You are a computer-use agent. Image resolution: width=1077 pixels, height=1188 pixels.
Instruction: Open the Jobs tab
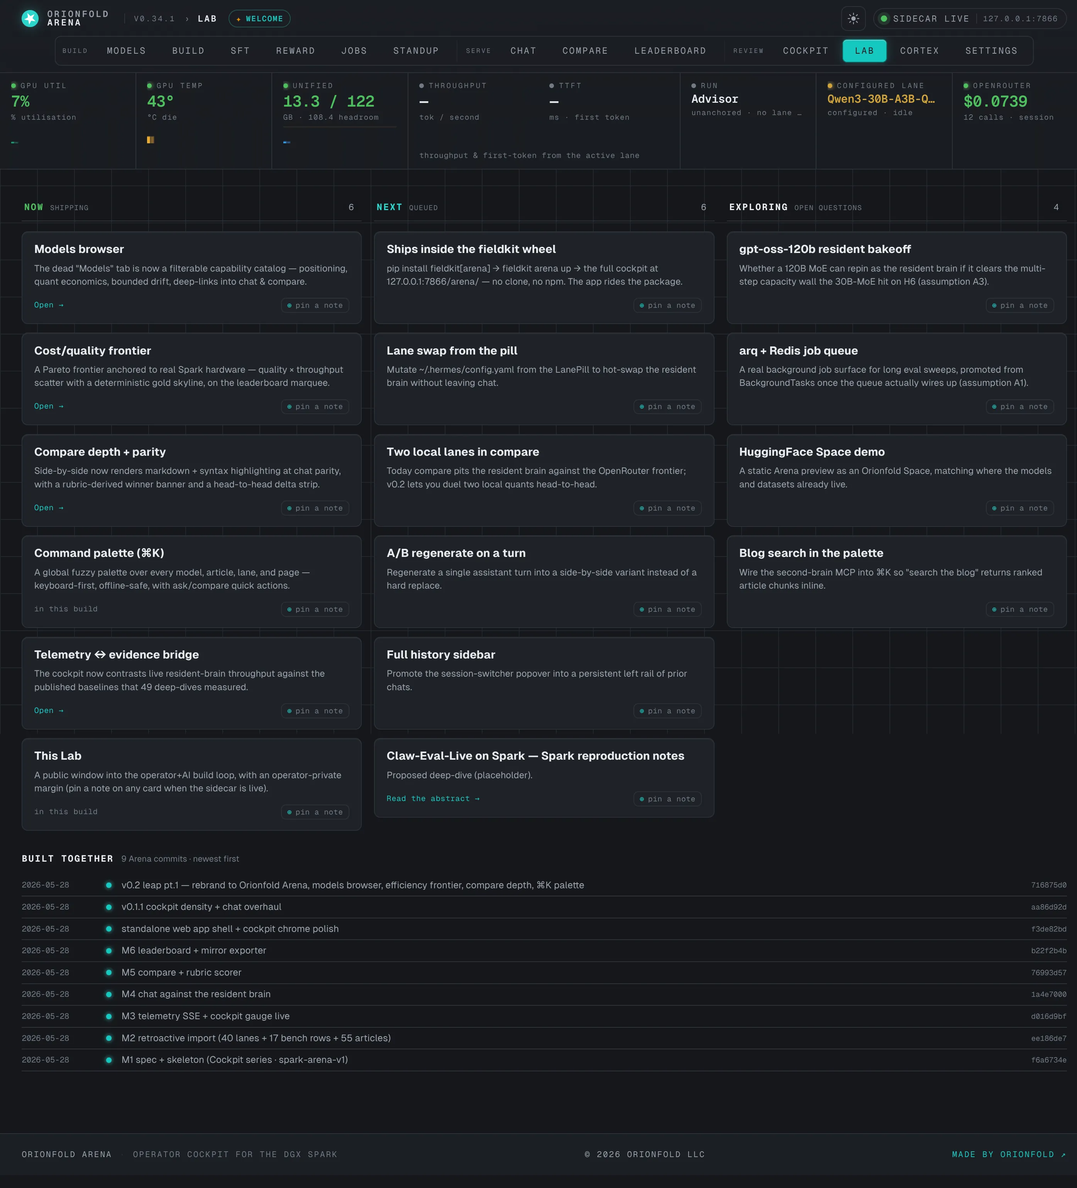(354, 51)
